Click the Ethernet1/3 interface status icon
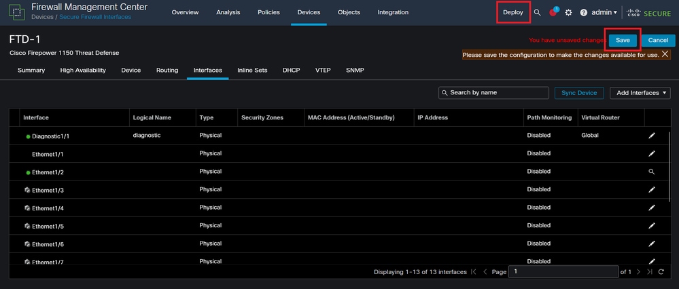 27,190
